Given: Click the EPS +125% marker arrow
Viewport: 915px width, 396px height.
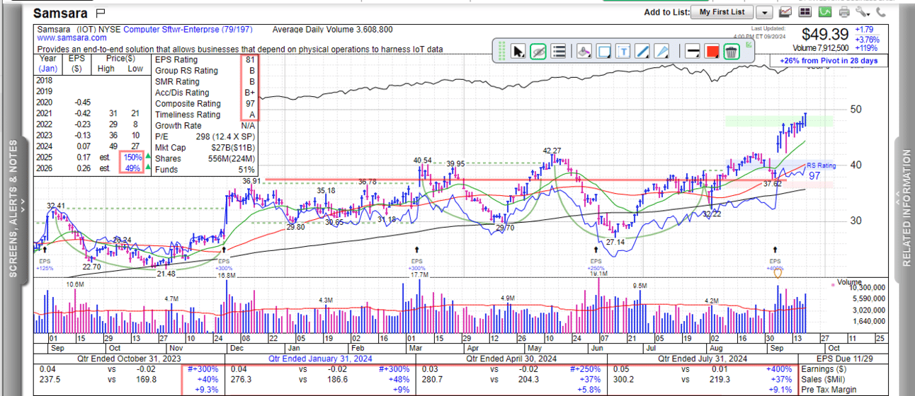Looking at the screenshot, I should [x=45, y=249].
